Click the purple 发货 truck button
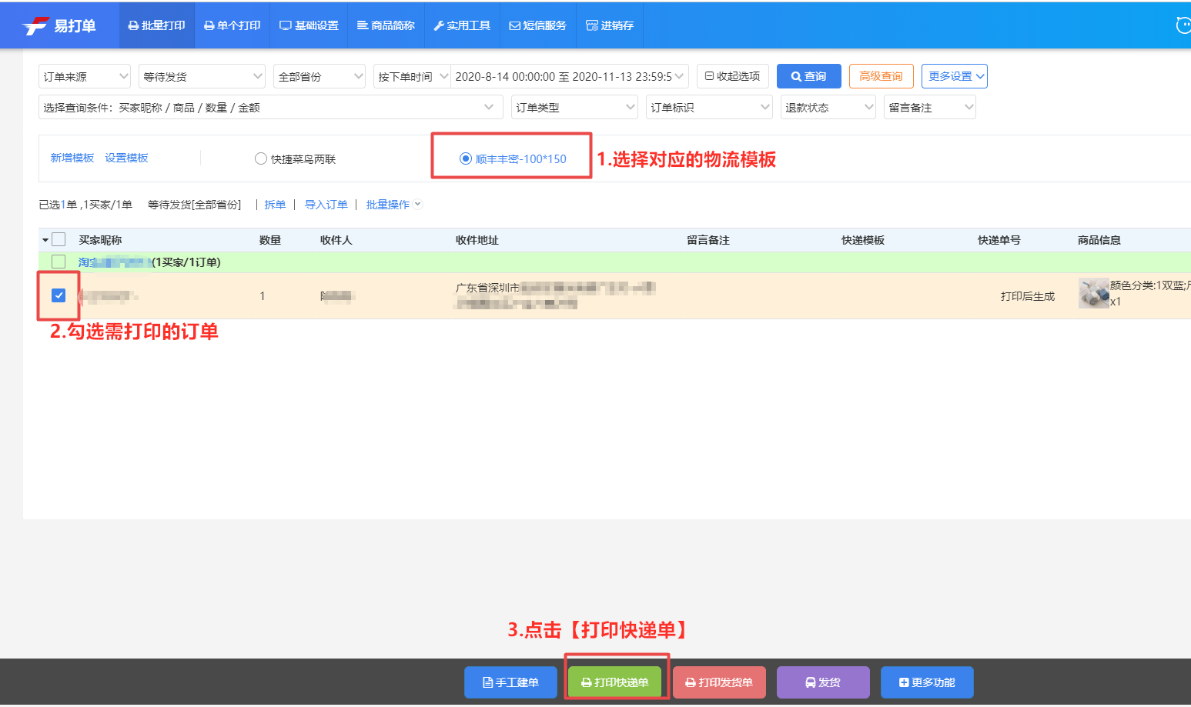 823,682
